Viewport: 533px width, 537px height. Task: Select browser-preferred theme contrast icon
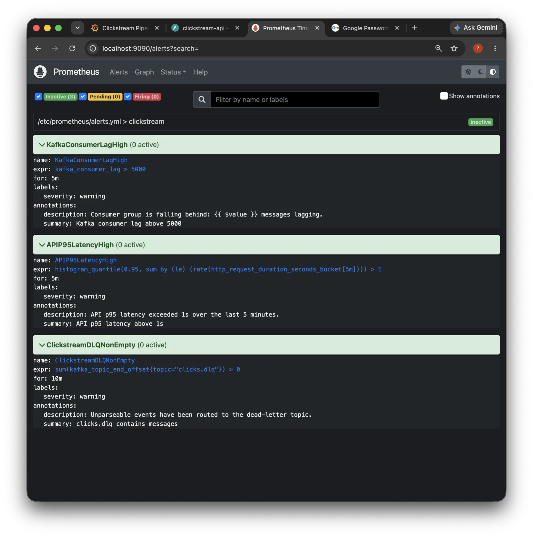tap(493, 72)
